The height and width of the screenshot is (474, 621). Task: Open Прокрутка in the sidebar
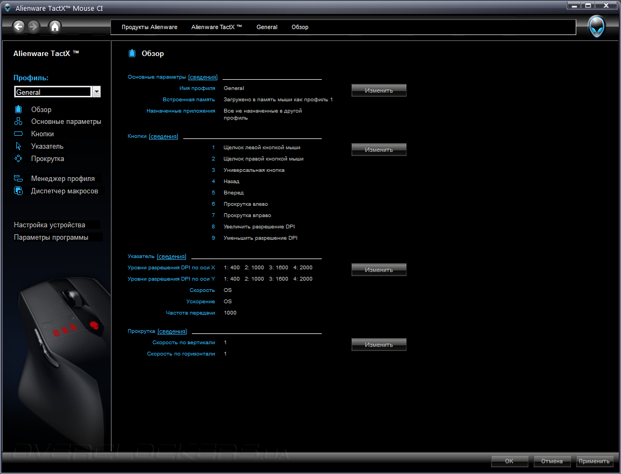pos(47,158)
